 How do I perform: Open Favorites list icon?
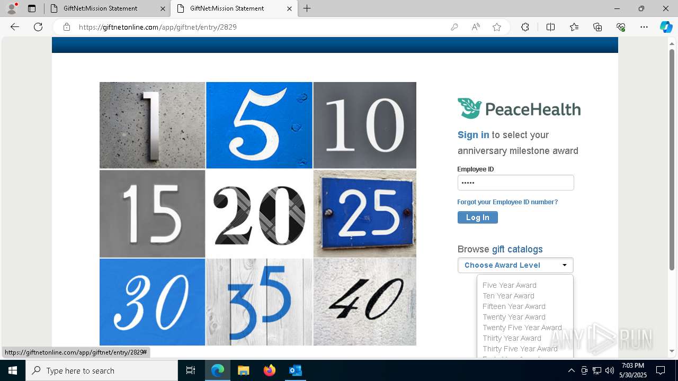pyautogui.click(x=574, y=27)
